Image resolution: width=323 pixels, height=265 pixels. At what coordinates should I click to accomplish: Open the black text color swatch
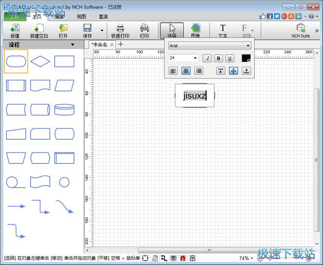[x=246, y=58]
